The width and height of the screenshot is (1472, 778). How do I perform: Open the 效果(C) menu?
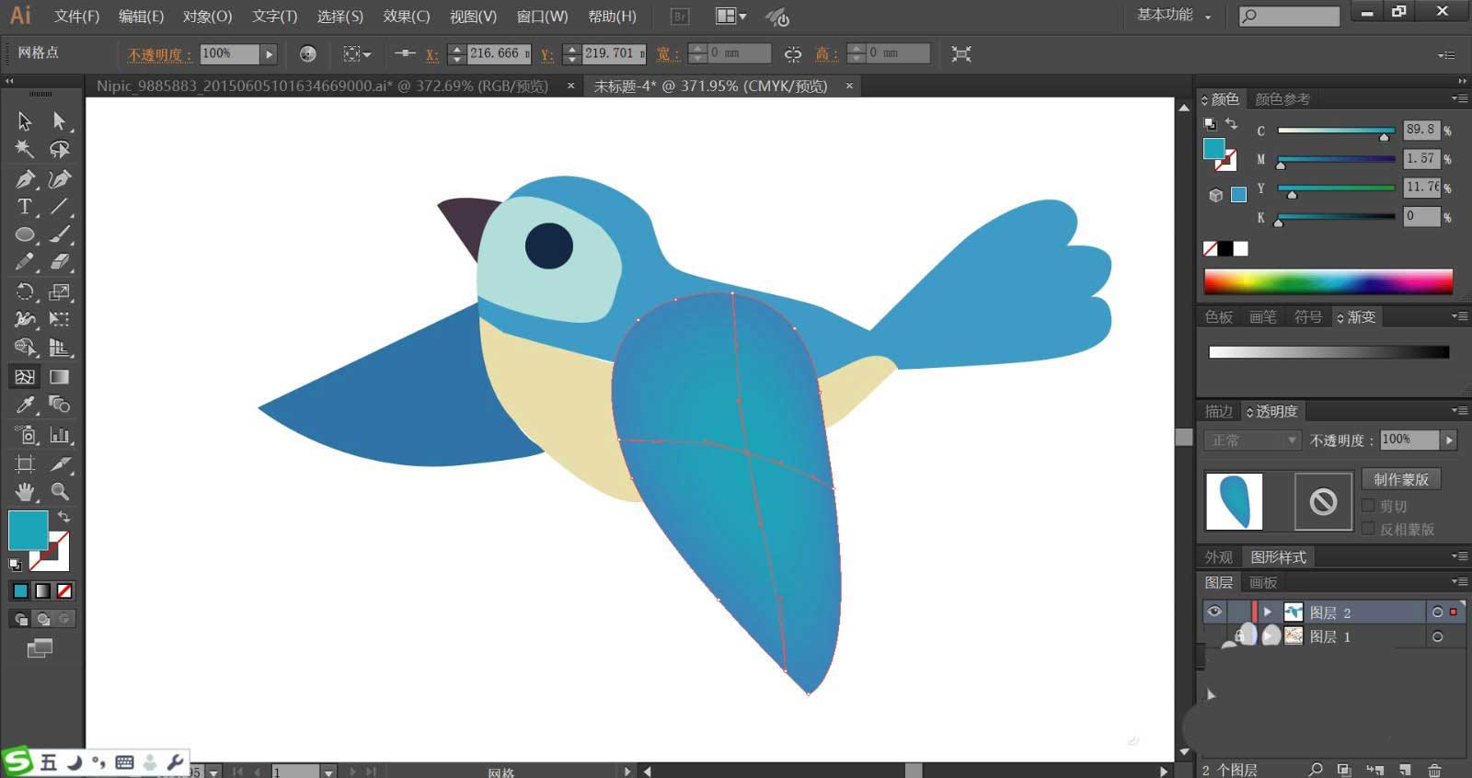406,17
